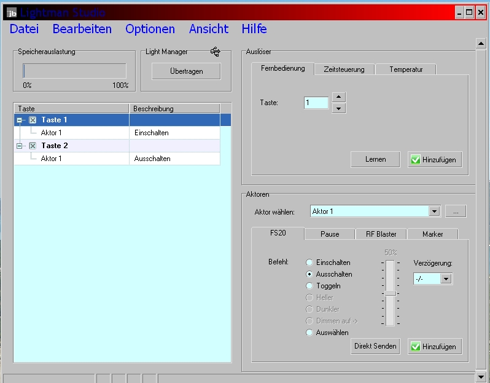Click the Direkt Senden button

click(375, 346)
